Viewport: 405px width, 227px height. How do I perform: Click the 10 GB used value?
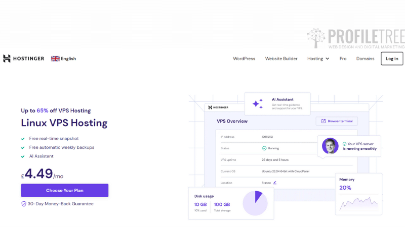(x=200, y=204)
